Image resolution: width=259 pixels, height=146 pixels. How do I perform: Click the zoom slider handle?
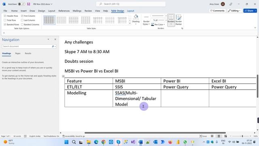[x=242, y=136]
